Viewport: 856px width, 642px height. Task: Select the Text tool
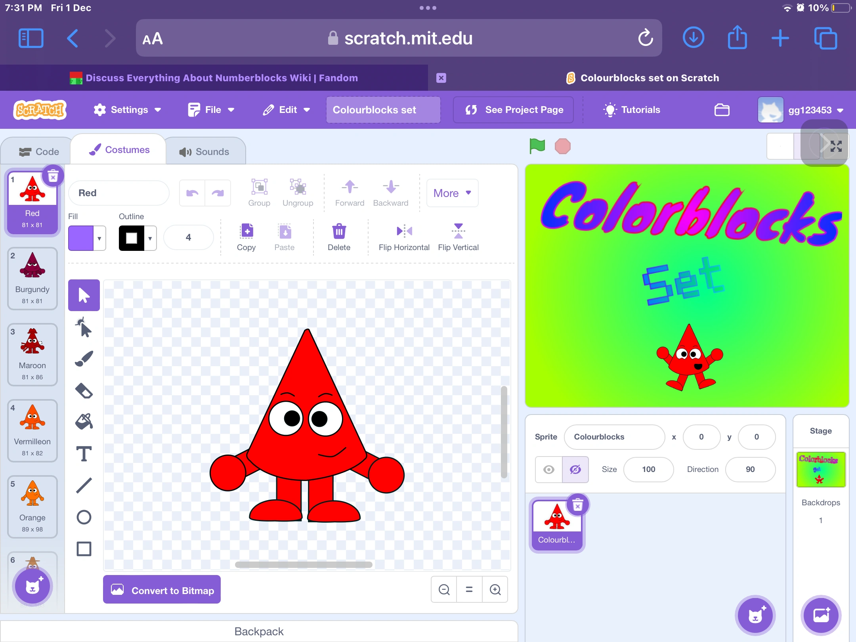click(x=84, y=454)
